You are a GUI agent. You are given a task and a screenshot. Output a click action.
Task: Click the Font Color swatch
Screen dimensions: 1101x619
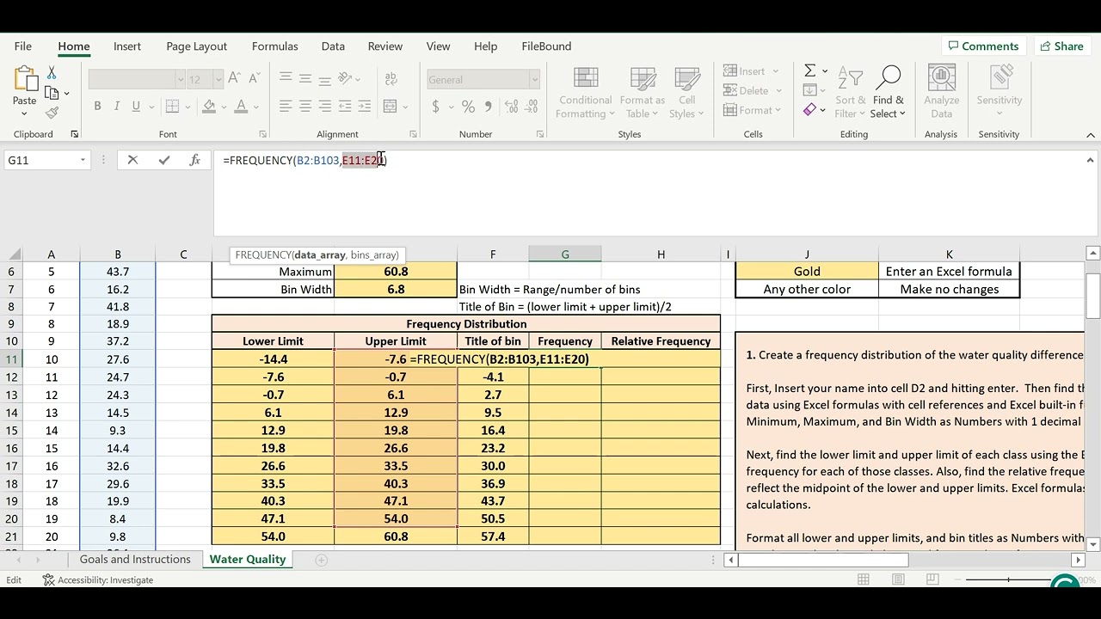[x=242, y=107]
